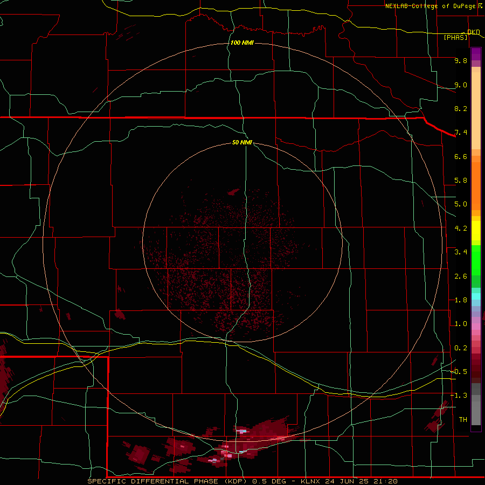Click the 3.4 value on color scale
485x485 pixels.
click(x=461, y=252)
